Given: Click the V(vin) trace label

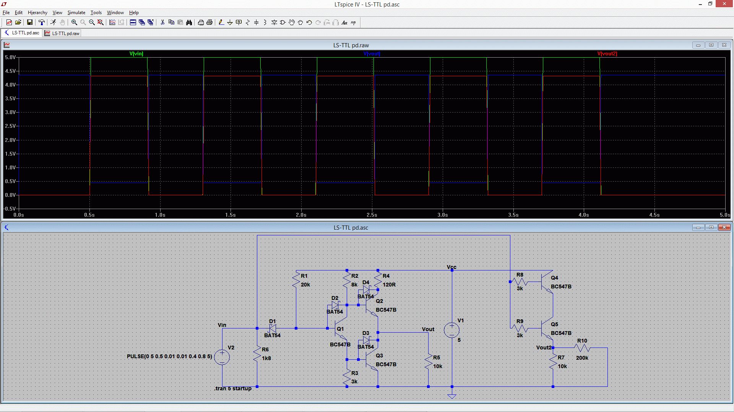Looking at the screenshot, I should (136, 54).
